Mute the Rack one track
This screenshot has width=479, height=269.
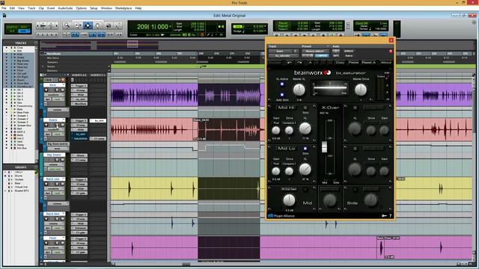pos(62,184)
